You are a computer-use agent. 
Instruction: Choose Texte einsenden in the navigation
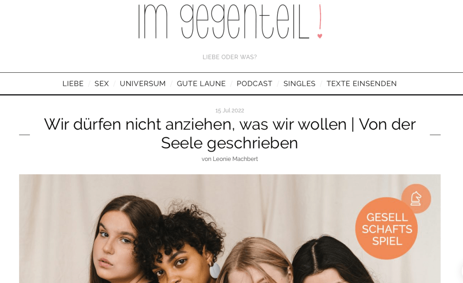click(362, 84)
